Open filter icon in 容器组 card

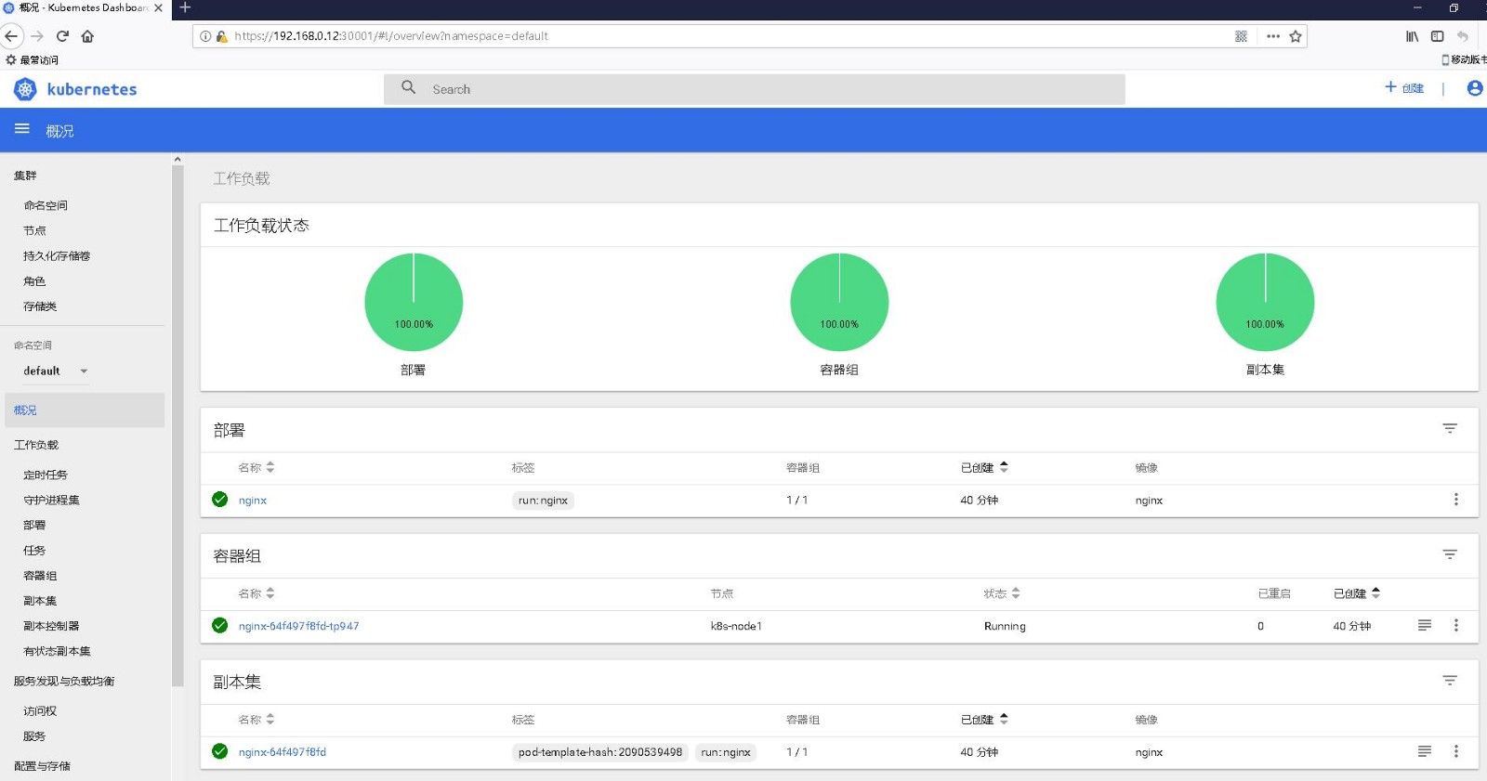[x=1449, y=555]
